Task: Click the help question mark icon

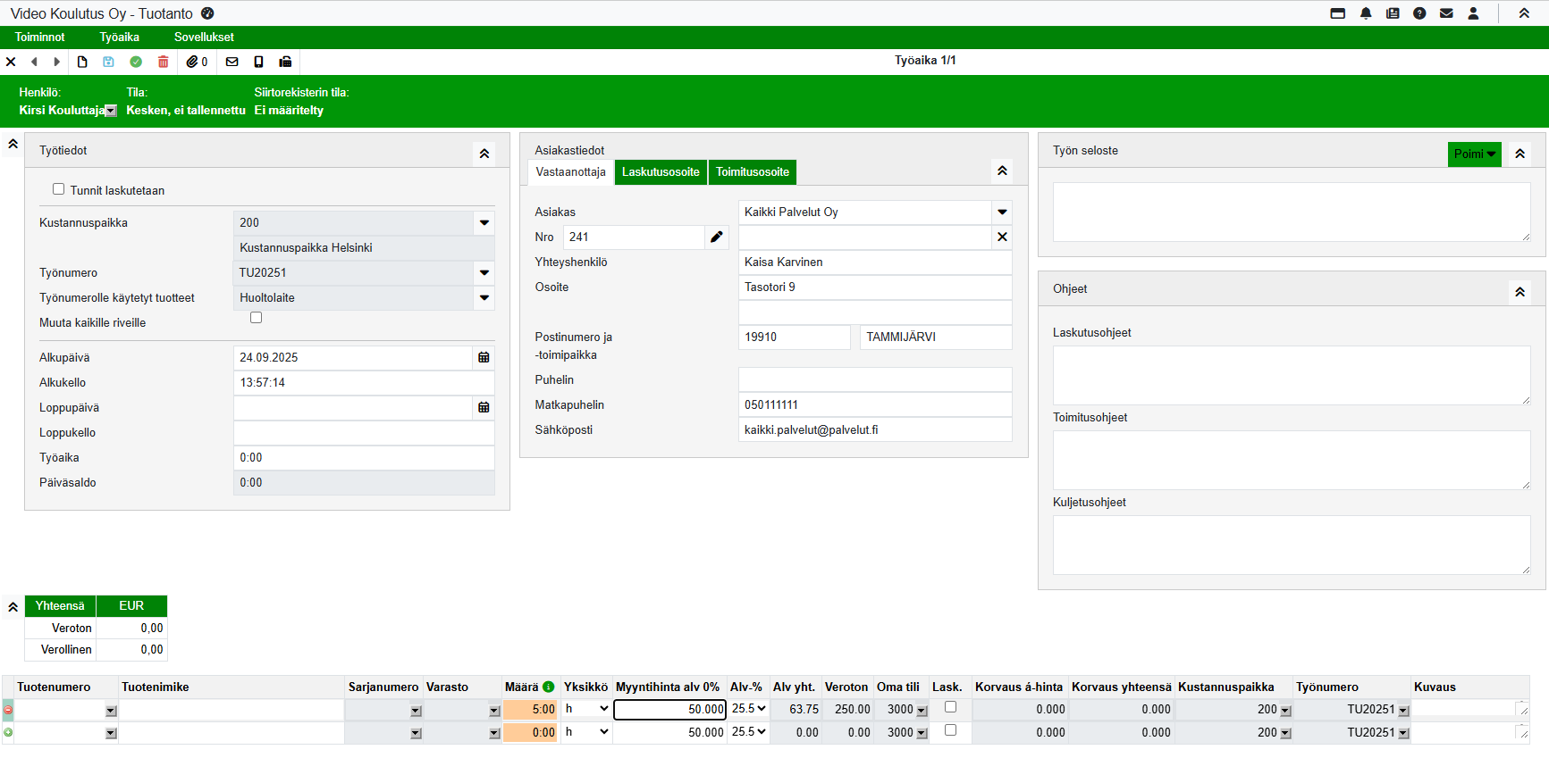Action: (1419, 13)
